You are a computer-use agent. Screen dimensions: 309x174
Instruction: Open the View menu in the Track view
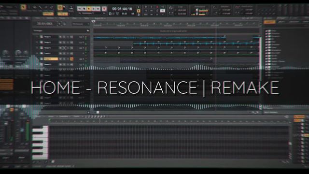pos(38,18)
